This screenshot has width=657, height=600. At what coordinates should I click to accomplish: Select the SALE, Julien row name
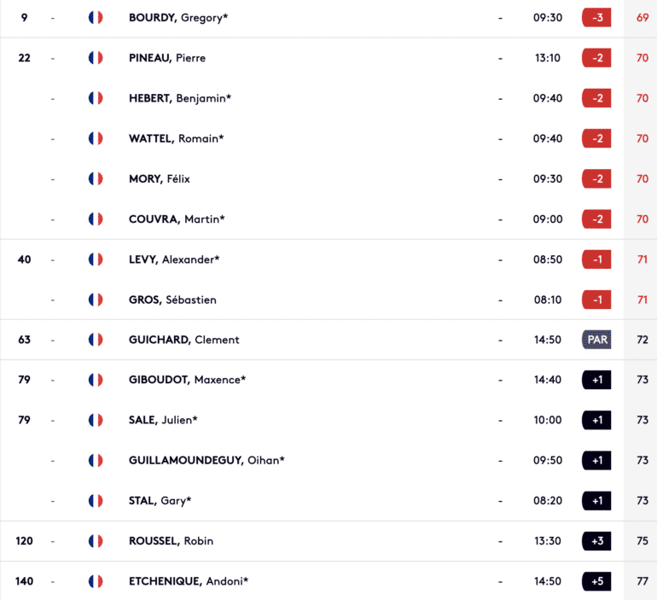[x=163, y=420]
